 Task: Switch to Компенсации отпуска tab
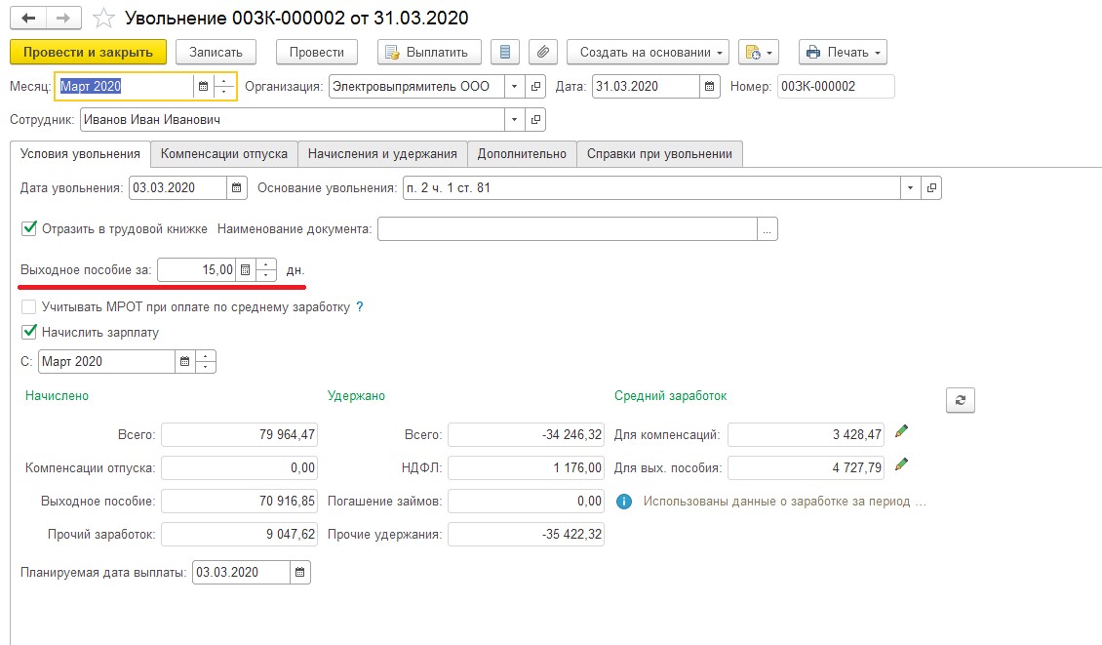pyautogui.click(x=224, y=154)
